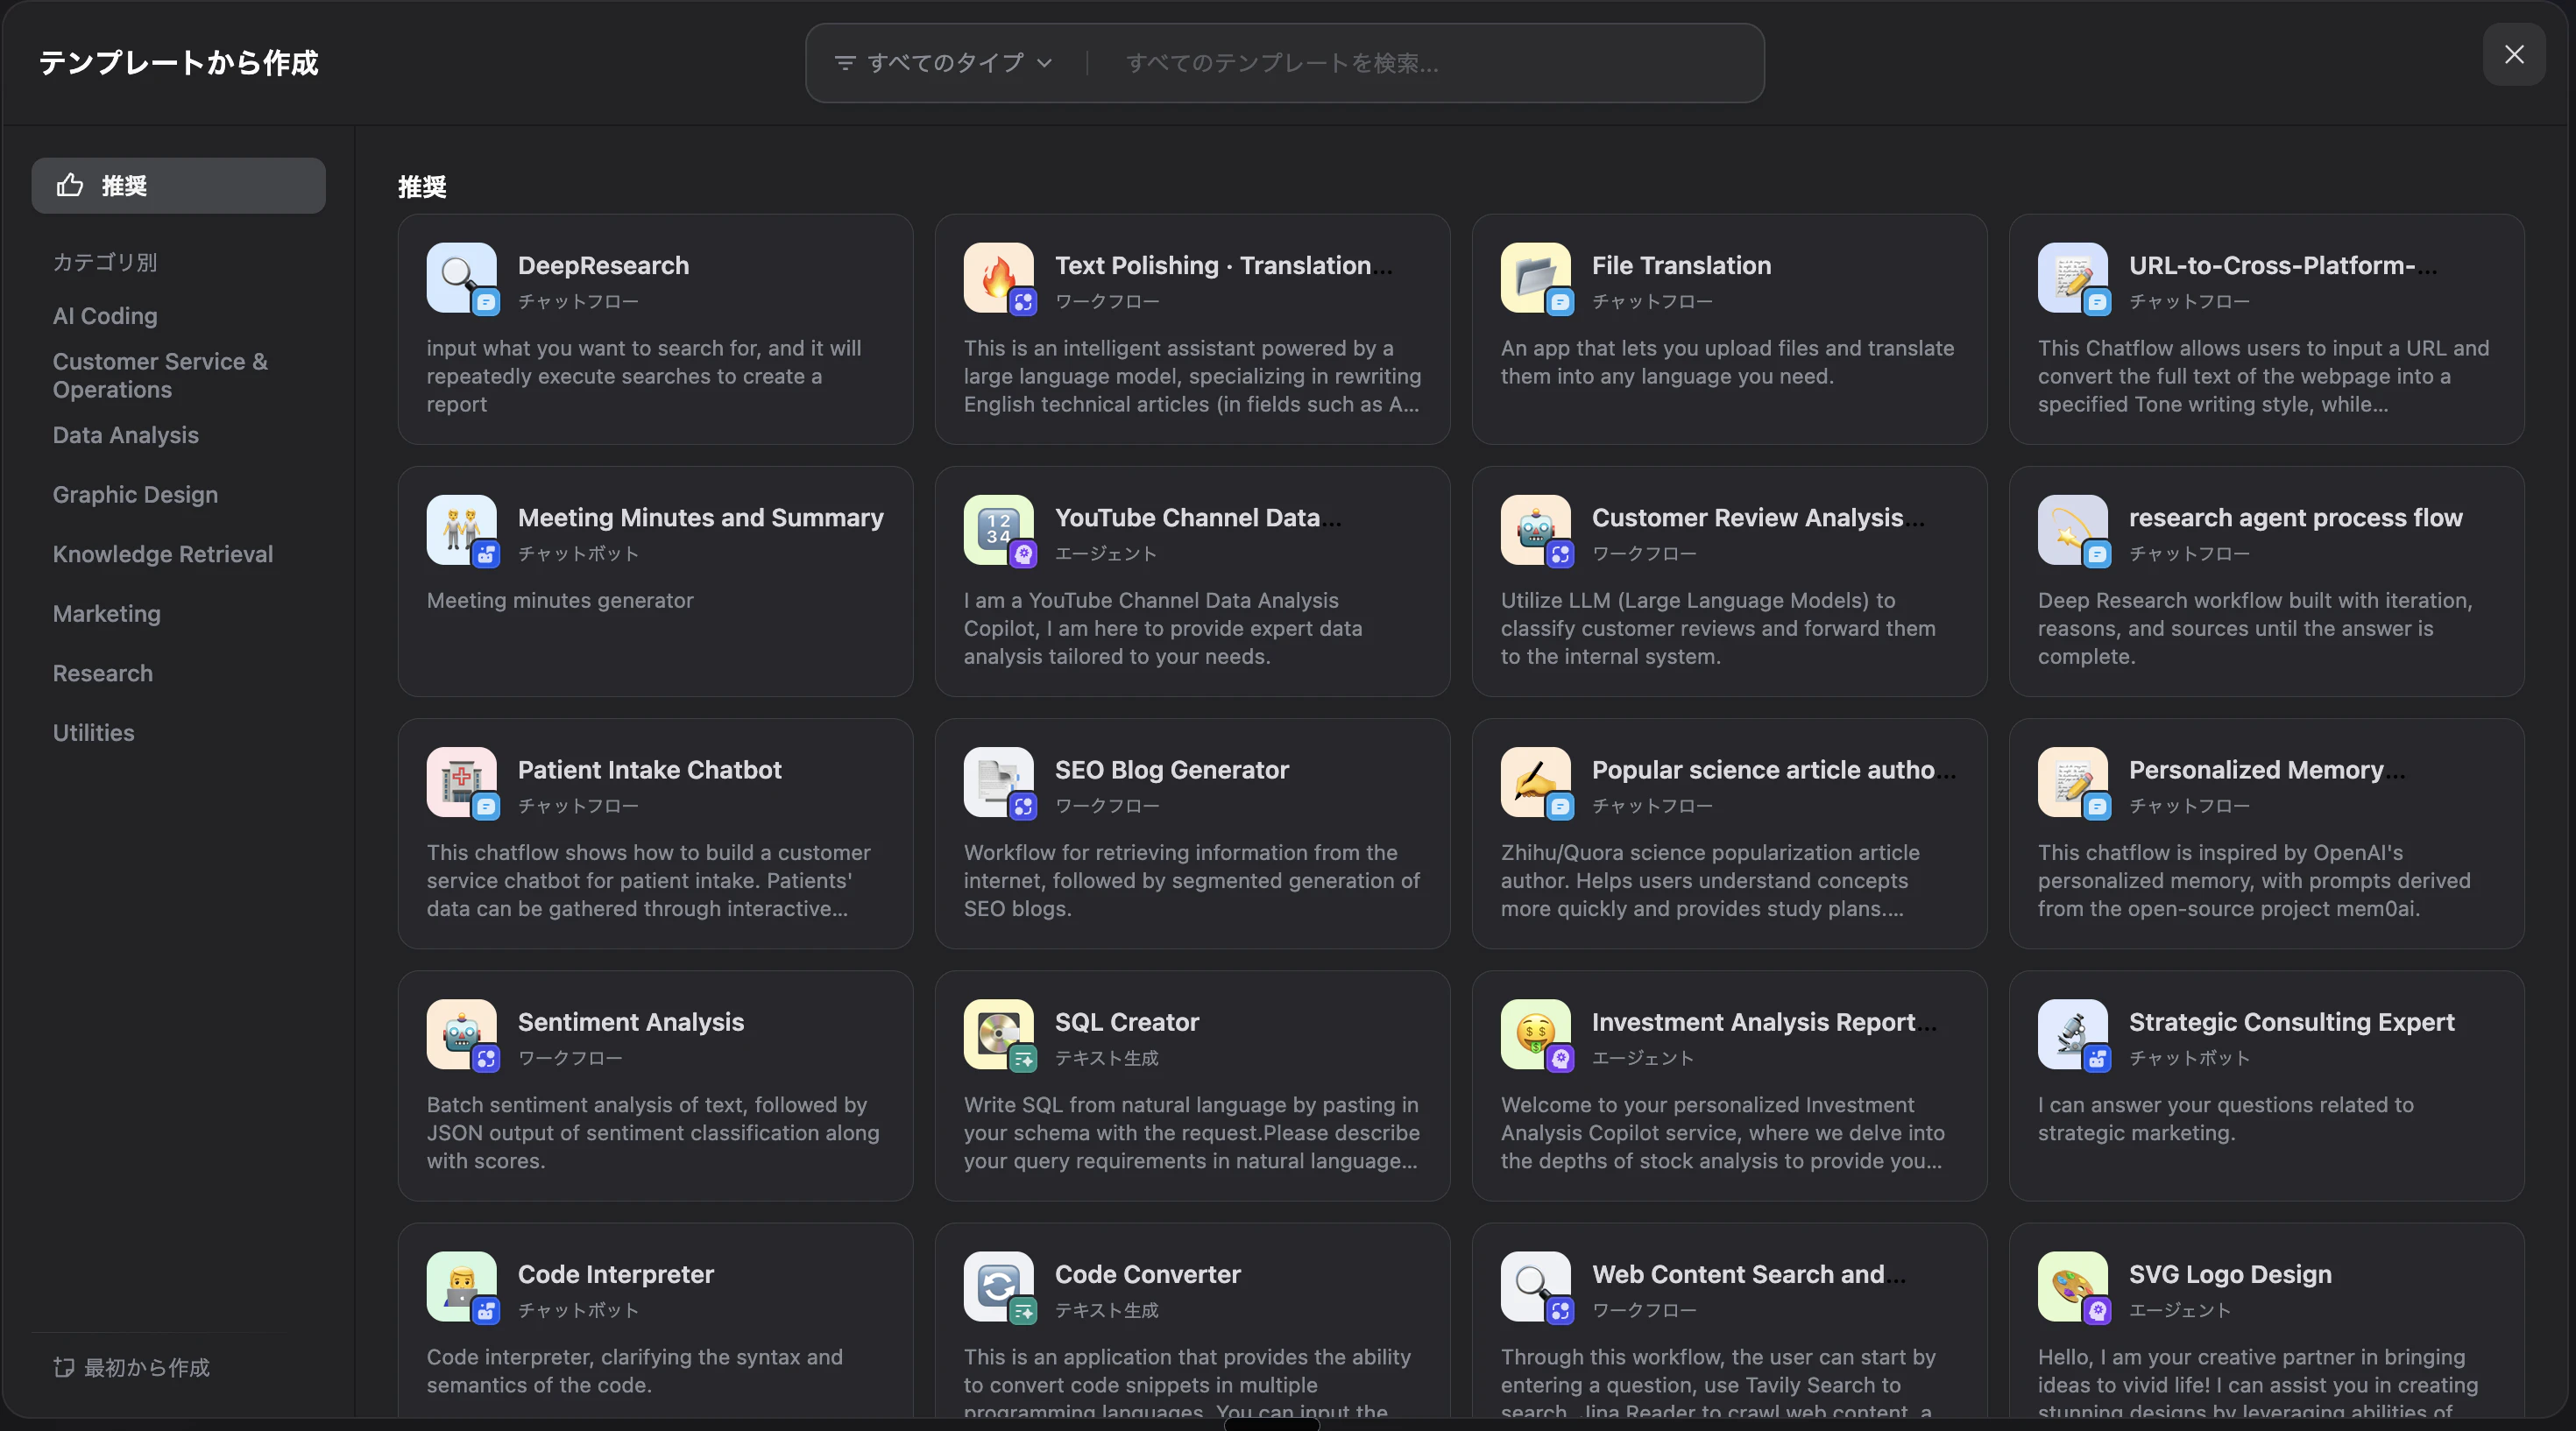The width and height of the screenshot is (2576, 1431).
Task: Click the YouTube Channel Data numbers icon
Action: point(997,529)
